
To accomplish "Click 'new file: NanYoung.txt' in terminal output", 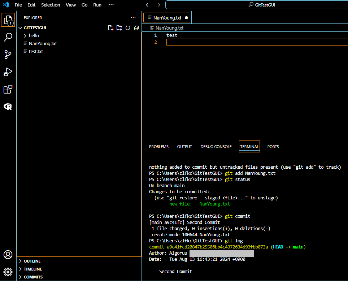I will pyautogui.click(x=200, y=204).
